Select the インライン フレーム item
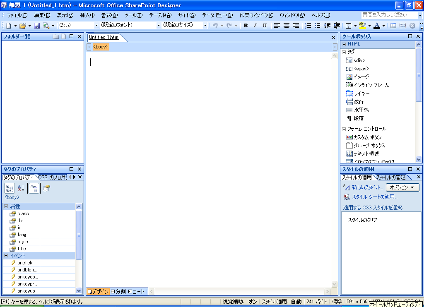 (368, 85)
